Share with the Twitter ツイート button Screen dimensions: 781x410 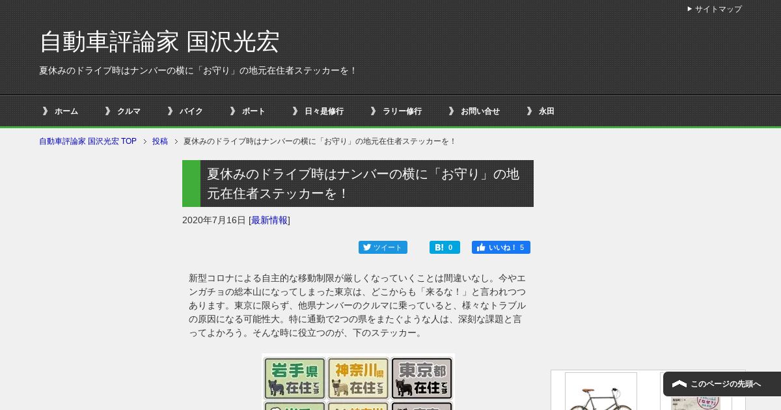[383, 247]
